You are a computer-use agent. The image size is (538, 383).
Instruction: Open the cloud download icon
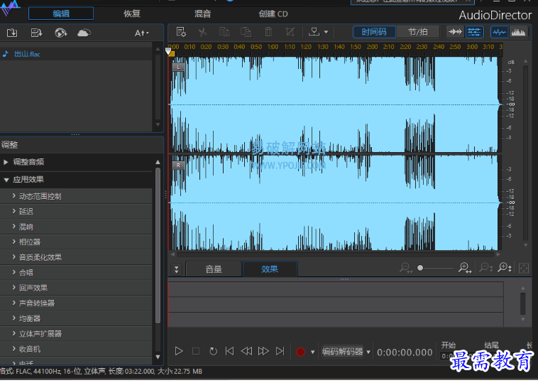tap(84, 33)
